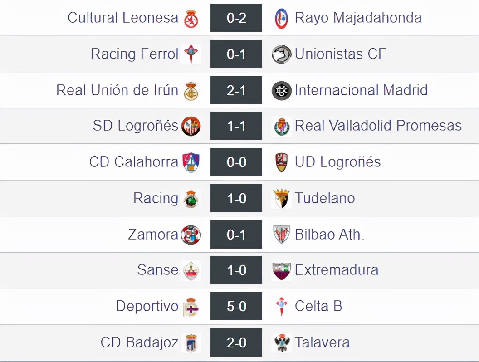Image resolution: width=479 pixels, height=362 pixels.
Task: Open the Zamora team link
Action: point(153,234)
